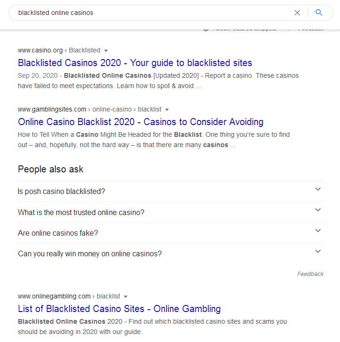Open the dropdown arrow next to the casino.org URL

click(106, 51)
